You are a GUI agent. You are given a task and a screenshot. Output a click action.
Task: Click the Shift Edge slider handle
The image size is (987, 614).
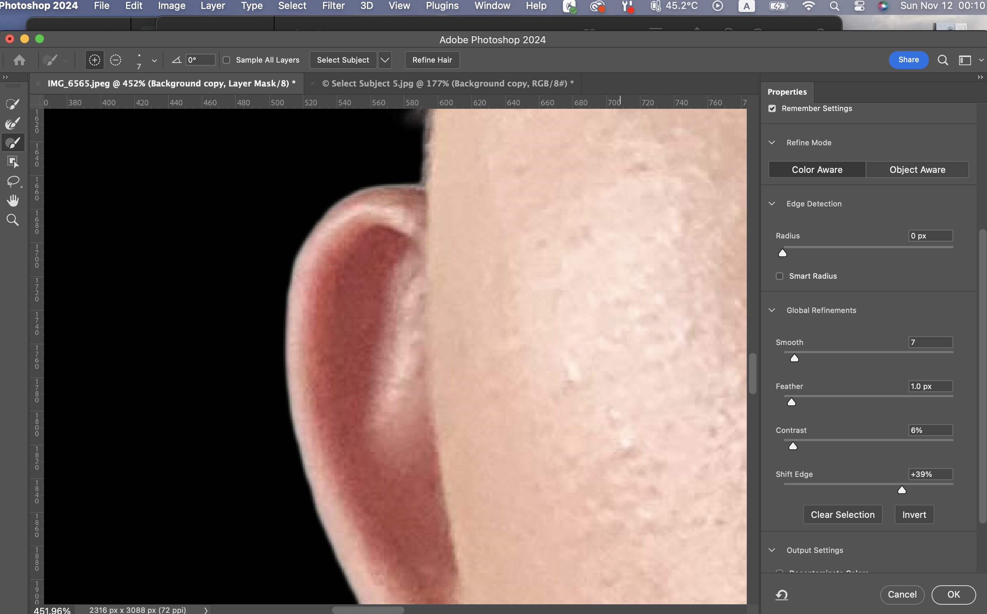pos(902,490)
